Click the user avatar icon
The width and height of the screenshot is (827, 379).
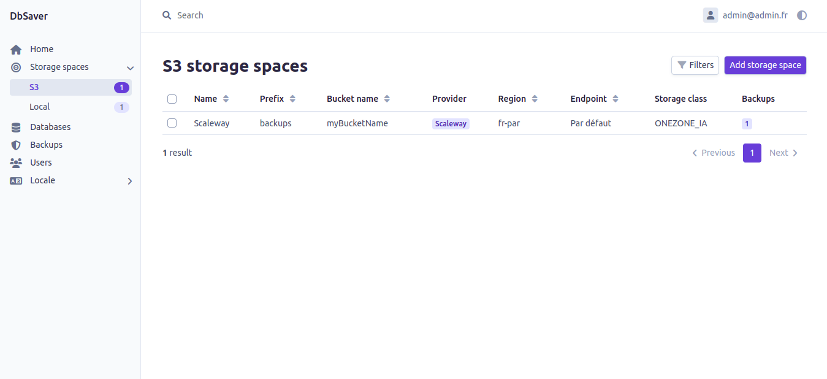(710, 15)
